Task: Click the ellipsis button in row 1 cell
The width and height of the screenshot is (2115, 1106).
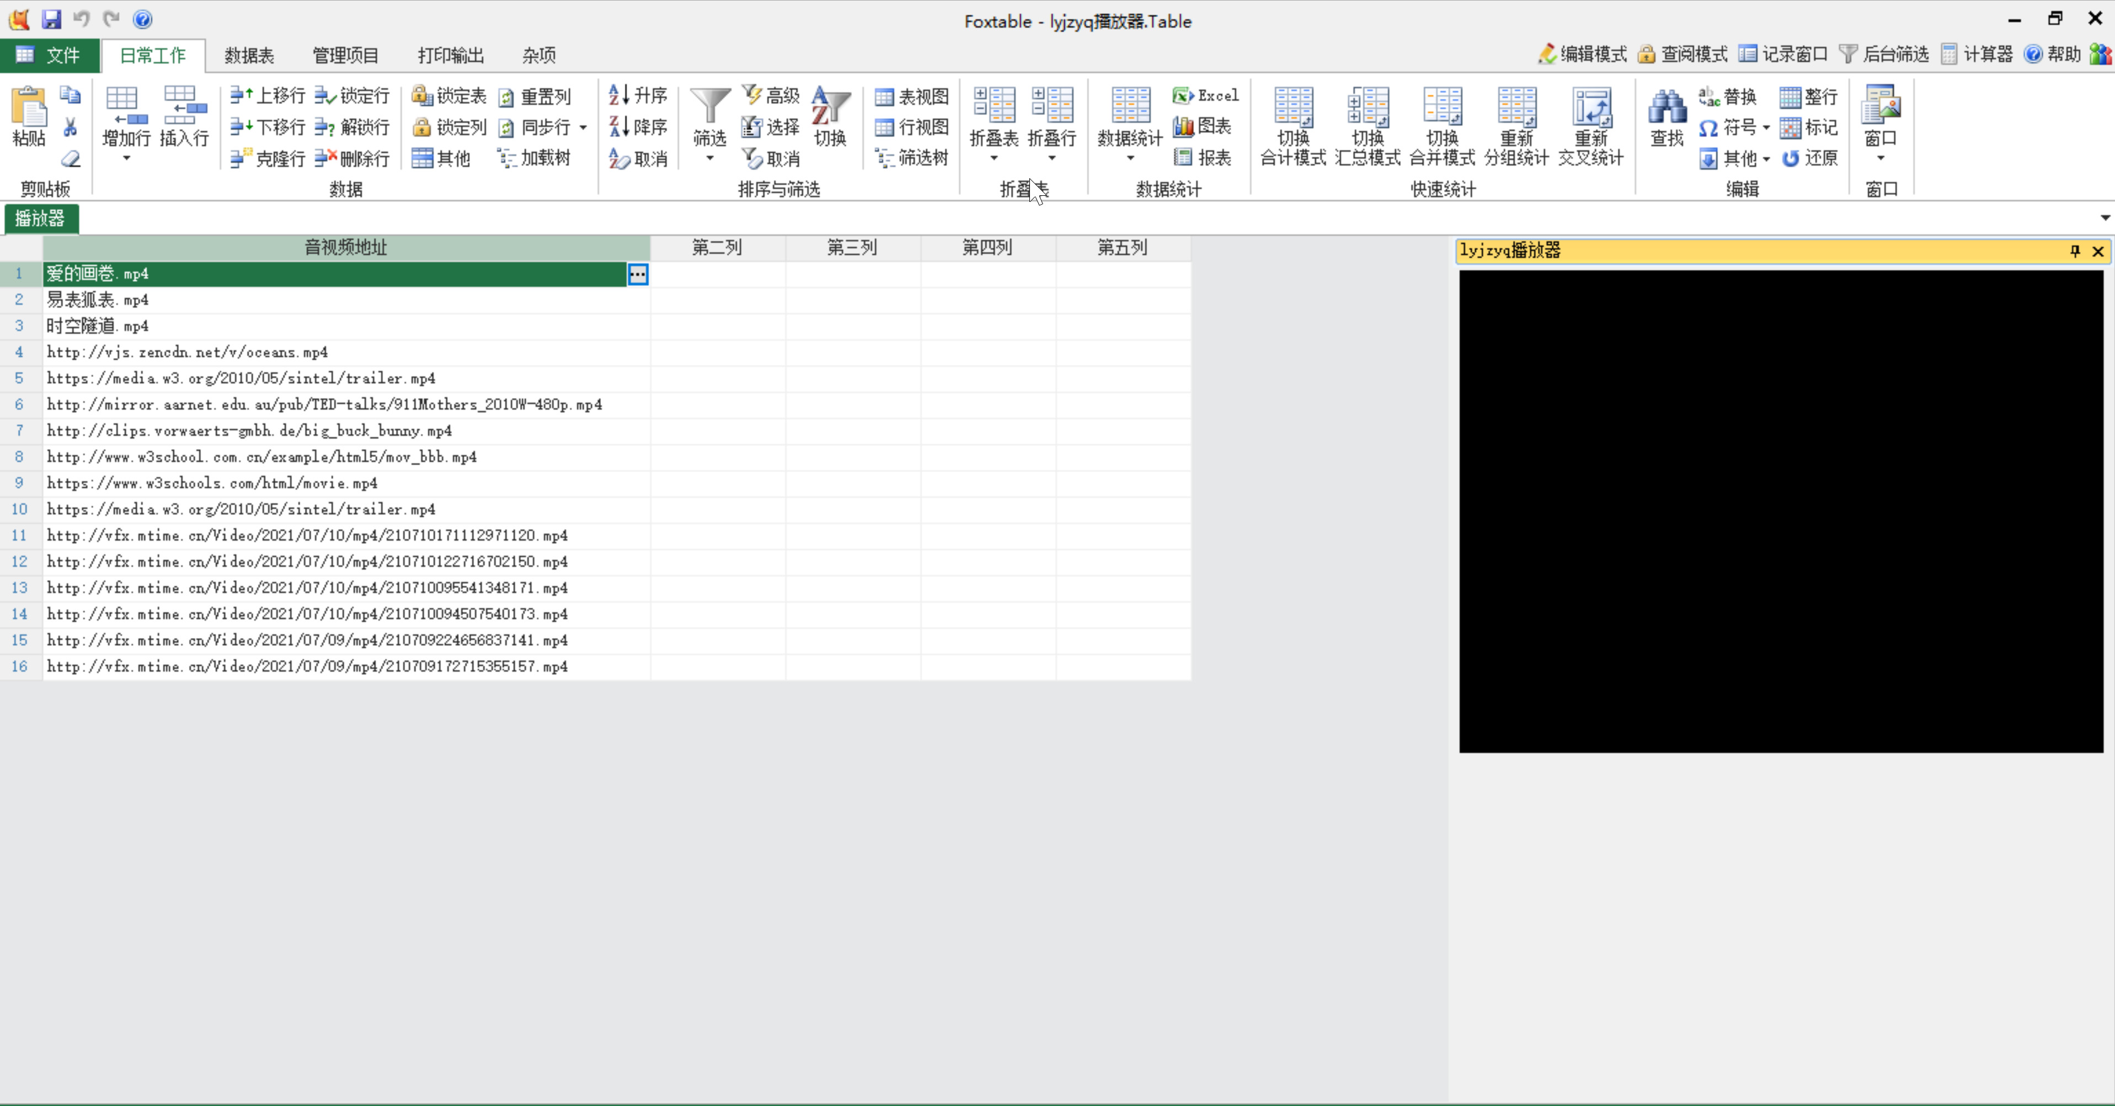Action: click(x=638, y=274)
